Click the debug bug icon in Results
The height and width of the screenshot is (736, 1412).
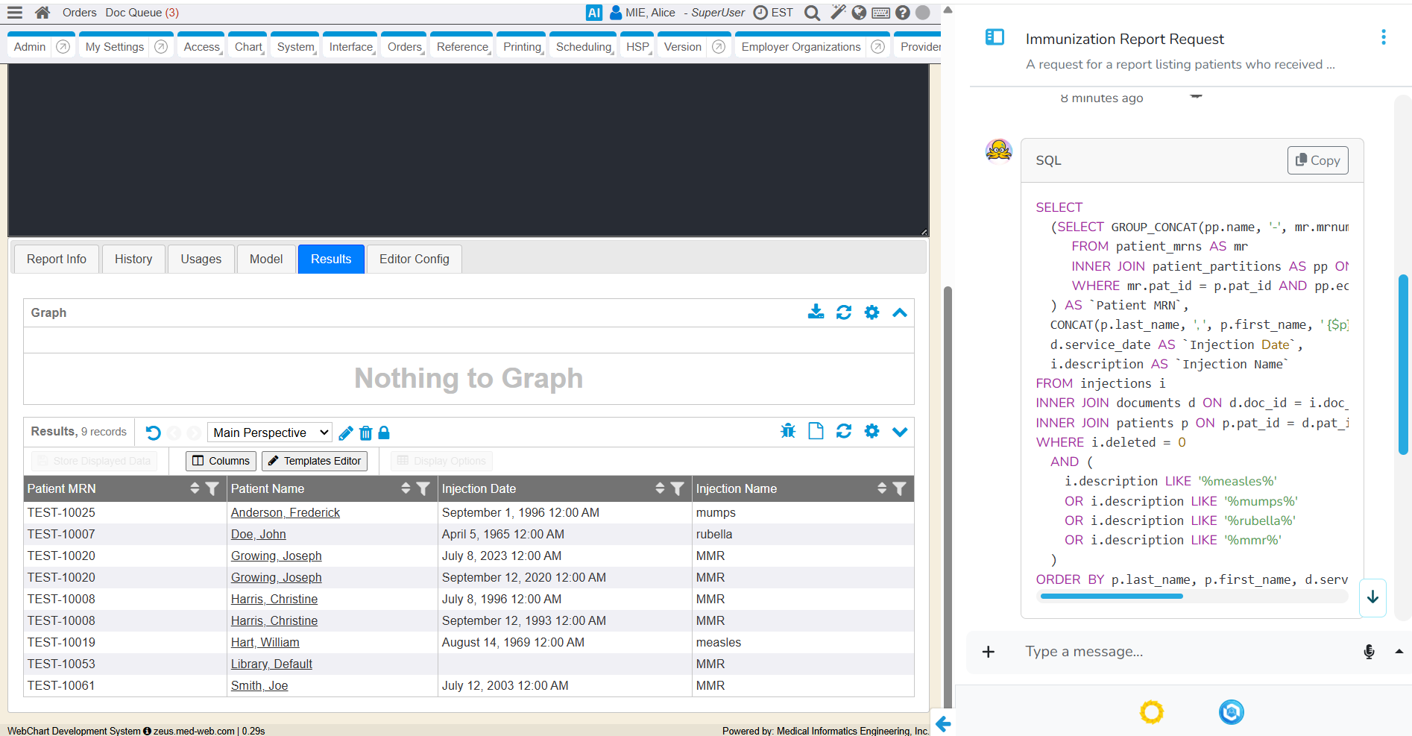(x=788, y=432)
